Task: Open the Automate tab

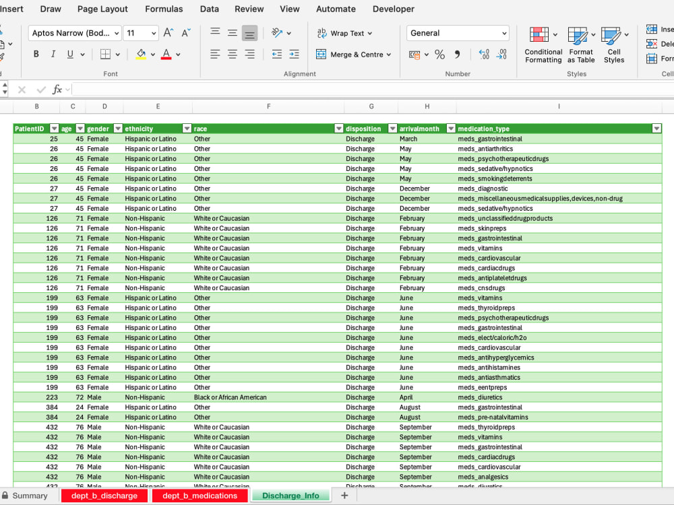Action: [x=336, y=9]
